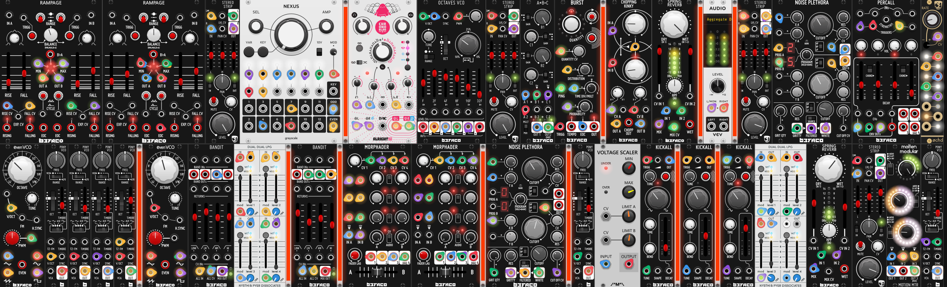The height and width of the screenshot is (287, 947).
Task: Click the PING jack on Burst
Action: click(561, 88)
